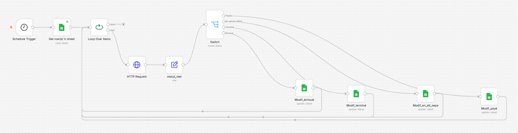Select the Modif_payé sheets node
Viewport: 518px width, 133px height.
click(489, 97)
